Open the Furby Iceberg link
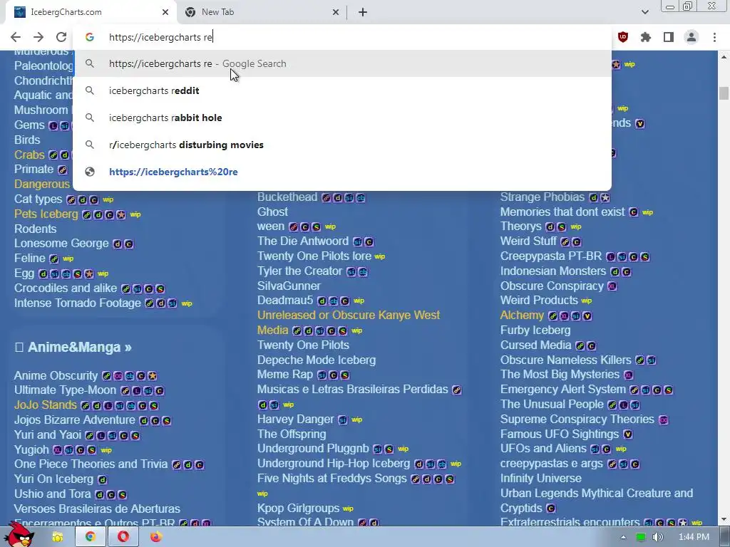Screen dimensions: 730x547 coord(535,330)
